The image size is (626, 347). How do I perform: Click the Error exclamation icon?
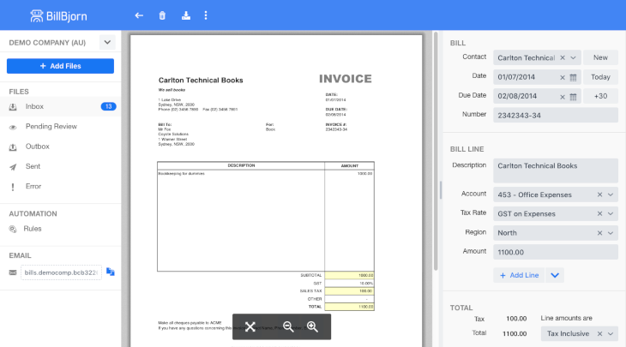click(13, 187)
